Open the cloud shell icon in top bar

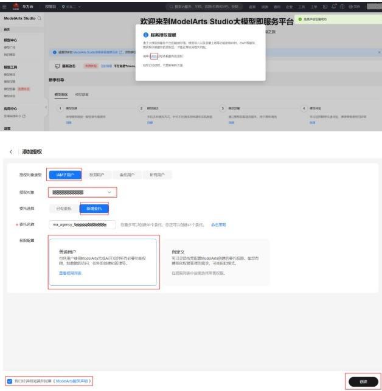tap(325, 7)
